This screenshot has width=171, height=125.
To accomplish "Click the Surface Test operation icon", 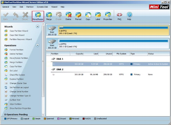I will 6,100.
